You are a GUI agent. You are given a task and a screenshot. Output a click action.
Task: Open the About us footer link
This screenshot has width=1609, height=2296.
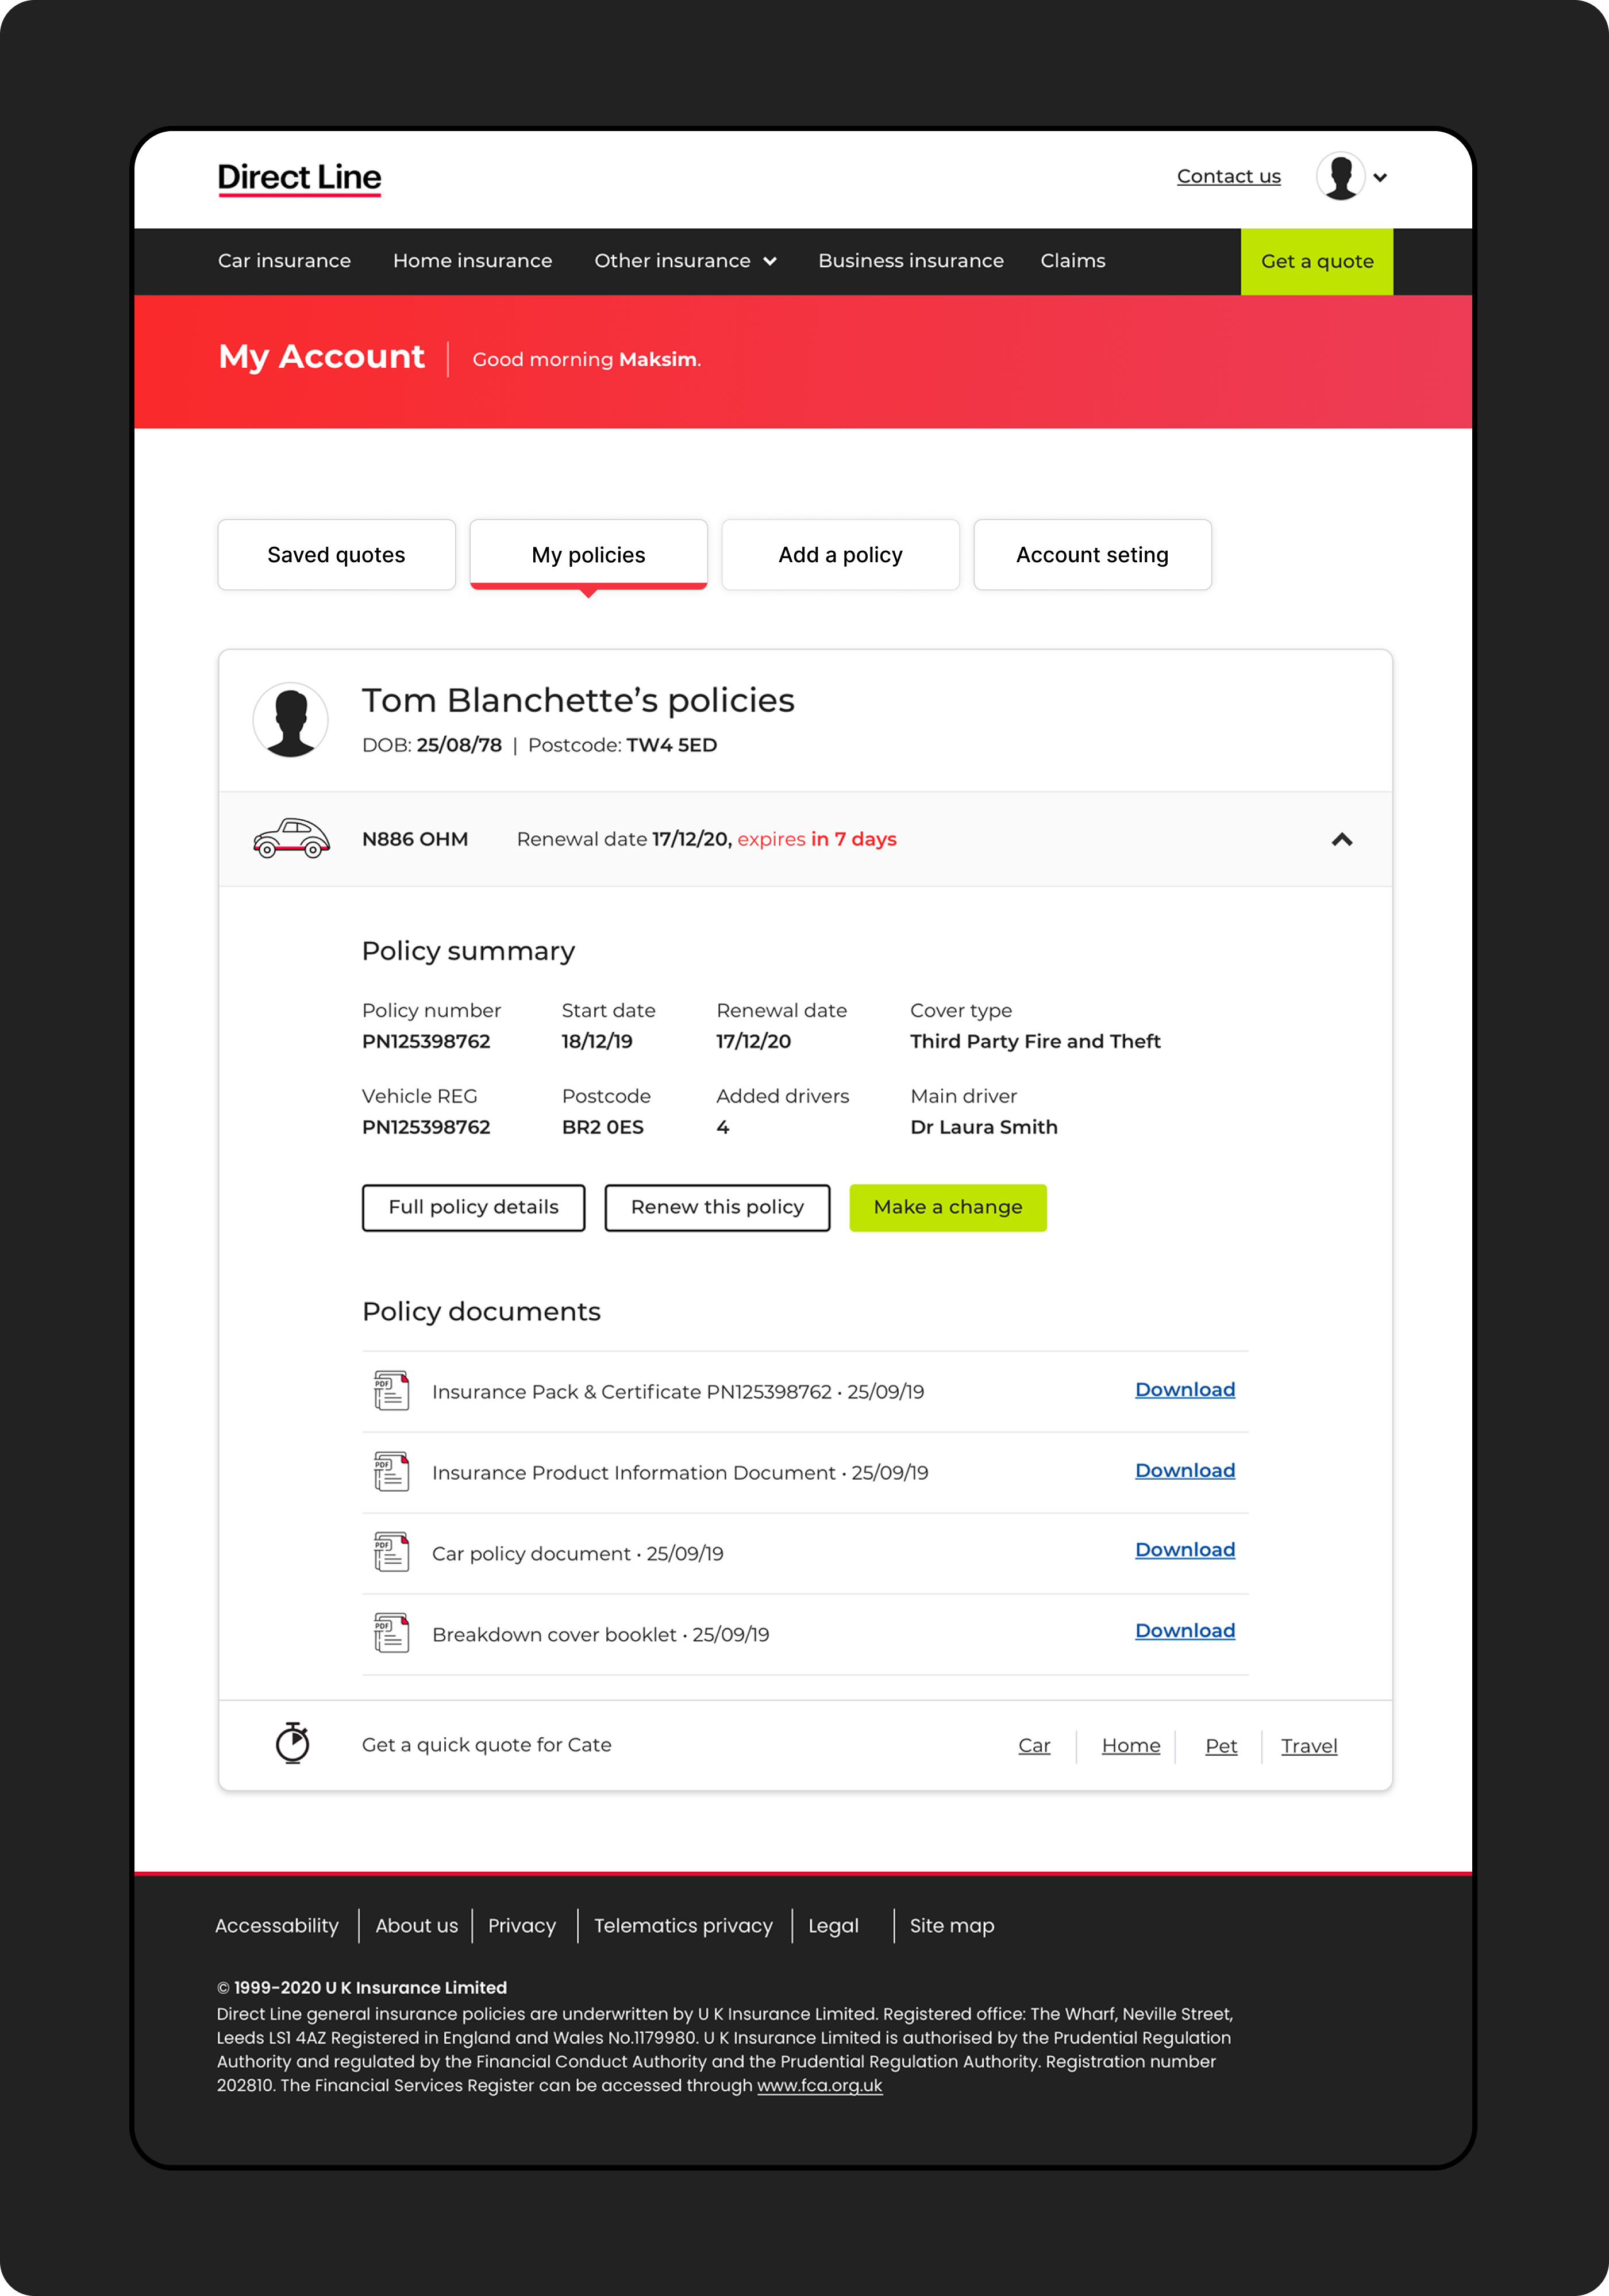pos(415,1925)
